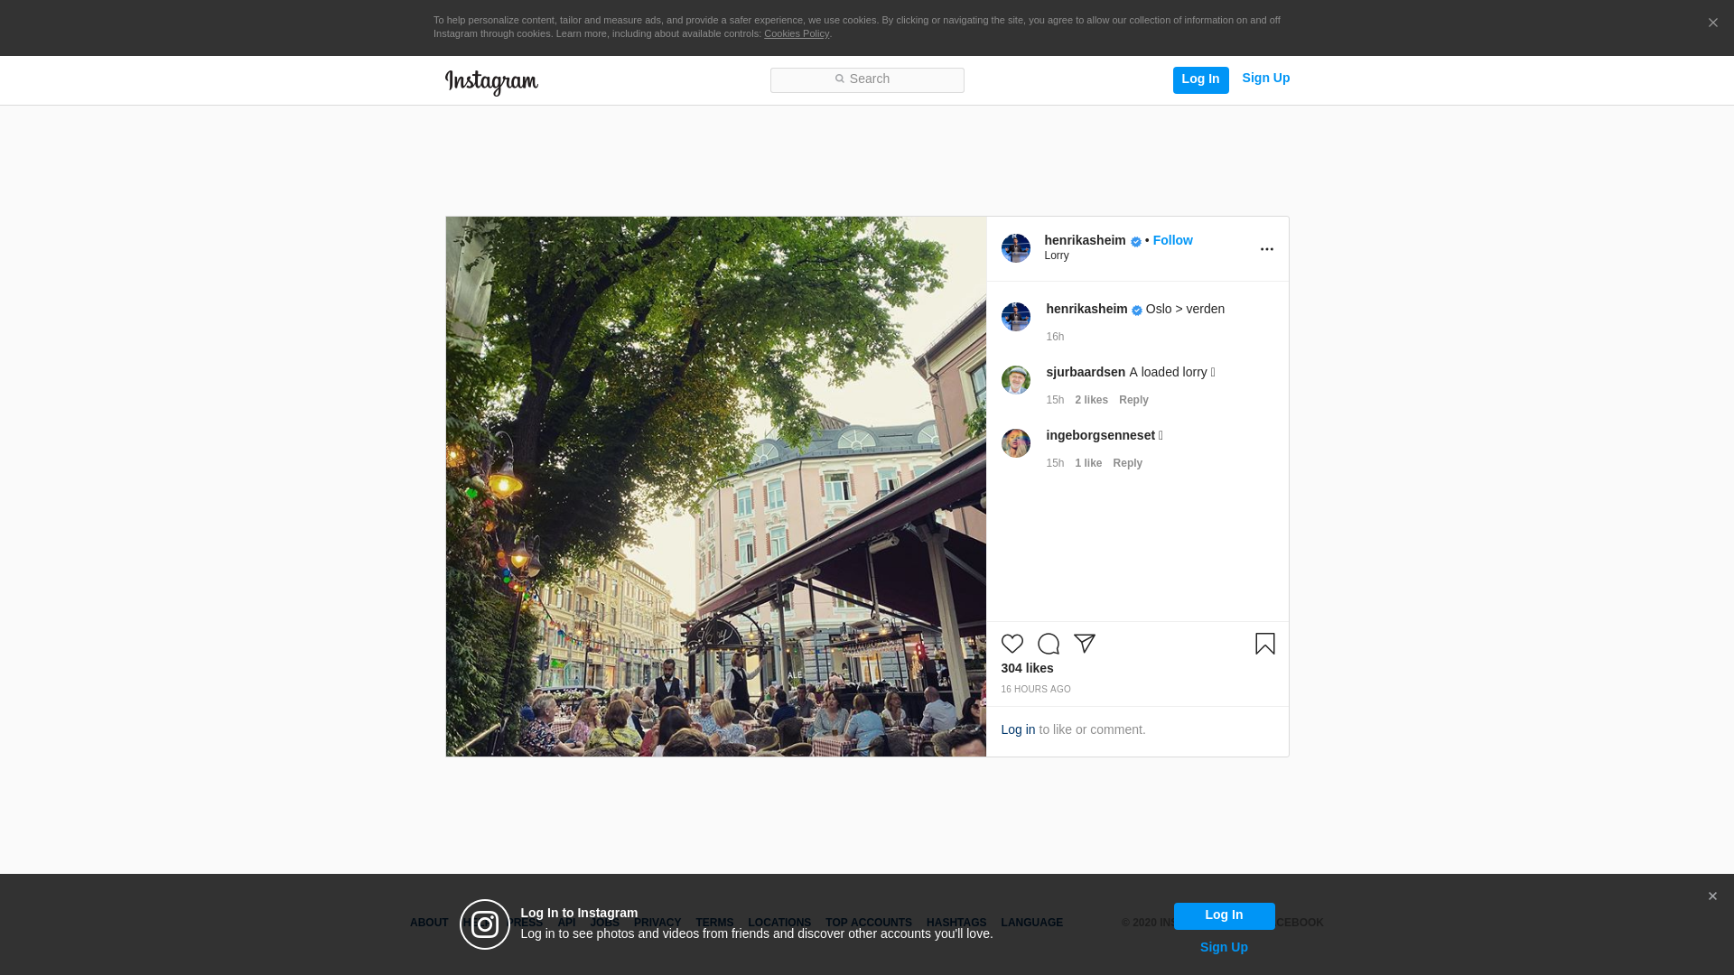Open ABOUT footer link
Image resolution: width=1734 pixels, height=975 pixels.
click(x=429, y=923)
